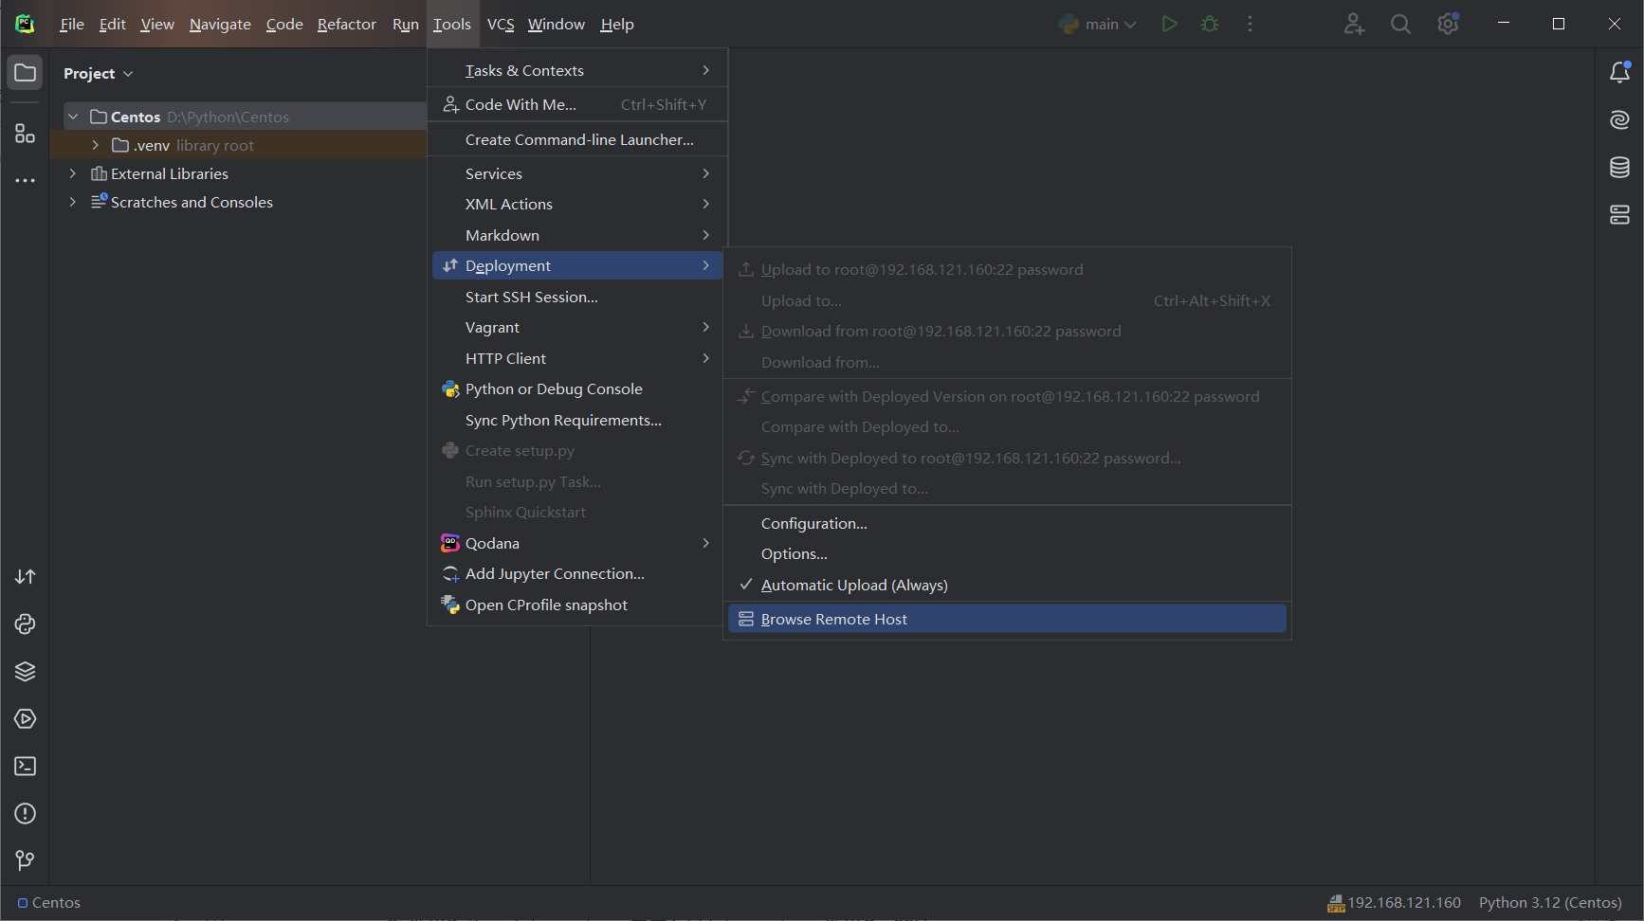This screenshot has width=1644, height=921.
Task: Select Open CProfile snapshot
Action: point(577,605)
